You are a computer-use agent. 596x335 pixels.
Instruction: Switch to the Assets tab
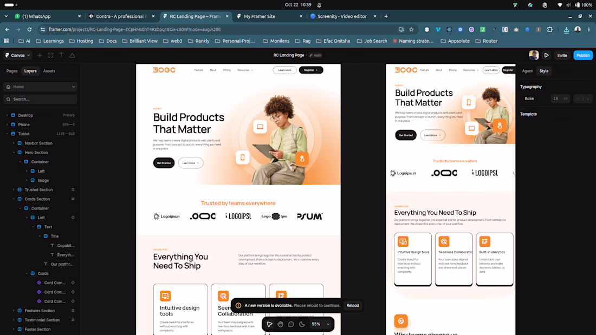tap(49, 71)
